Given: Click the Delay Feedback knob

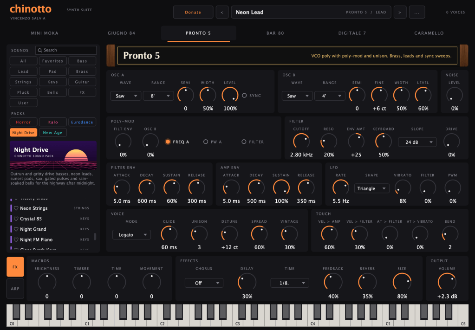Looking at the screenshot, I should tap(333, 282).
